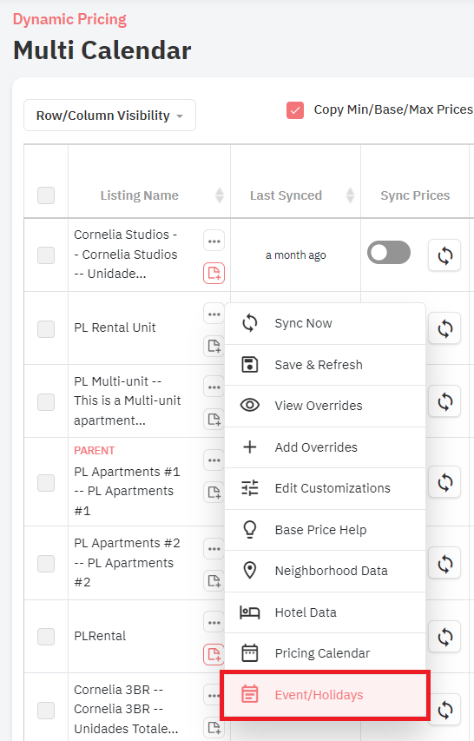The width and height of the screenshot is (474, 741).
Task: Open the Row/Column Visibility dropdown
Action: pyautogui.click(x=109, y=116)
